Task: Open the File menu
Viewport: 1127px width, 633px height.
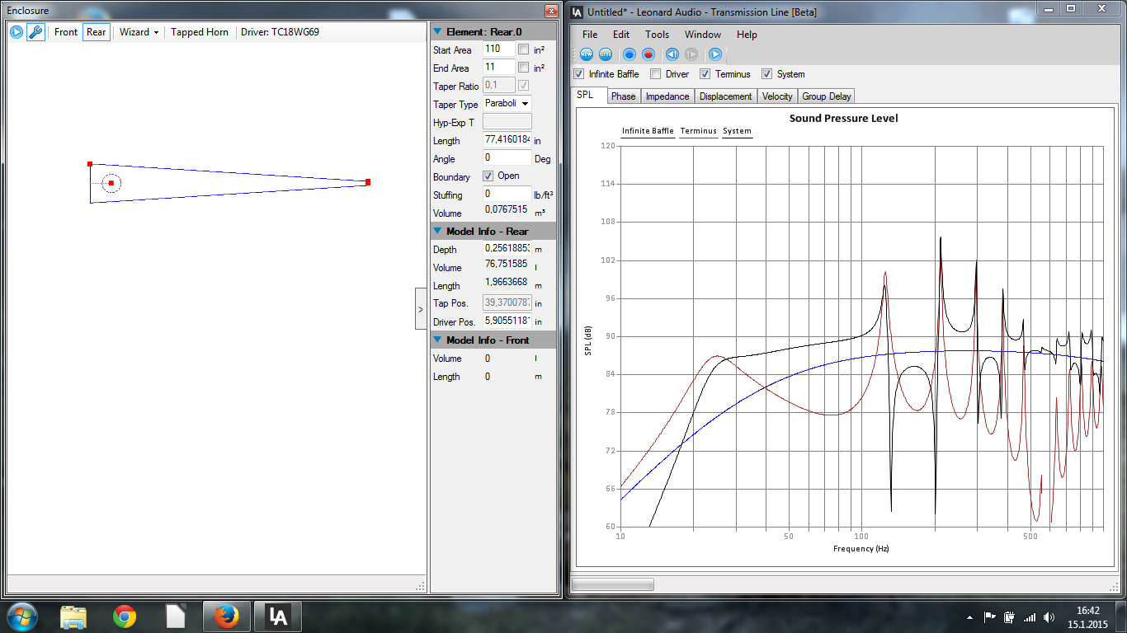Action: (590, 35)
